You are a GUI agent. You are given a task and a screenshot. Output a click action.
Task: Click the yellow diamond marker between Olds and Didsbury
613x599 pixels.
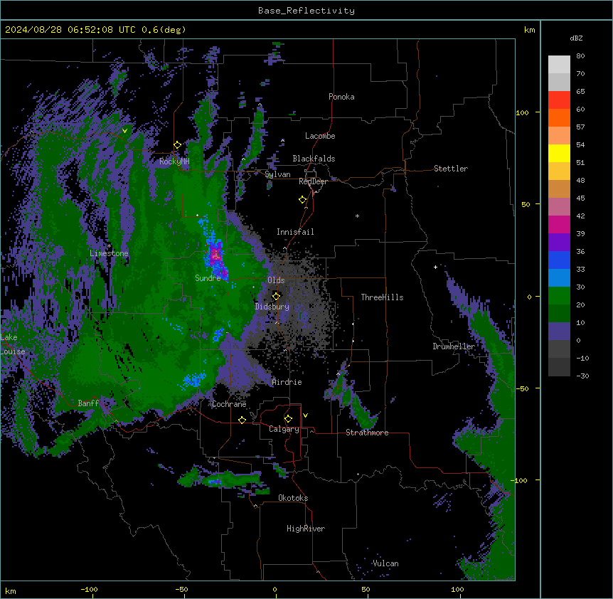[276, 296]
